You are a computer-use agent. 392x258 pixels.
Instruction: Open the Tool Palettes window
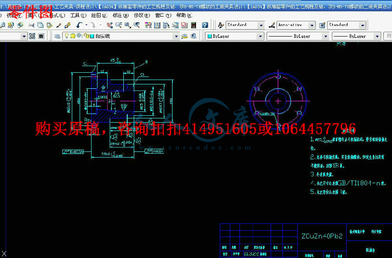[x=166, y=25]
